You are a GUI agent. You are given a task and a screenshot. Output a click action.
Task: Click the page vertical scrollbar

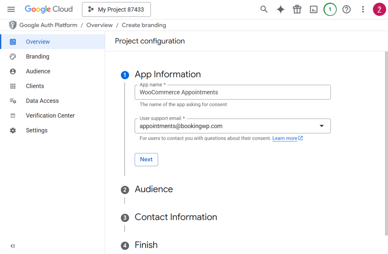[386, 143]
